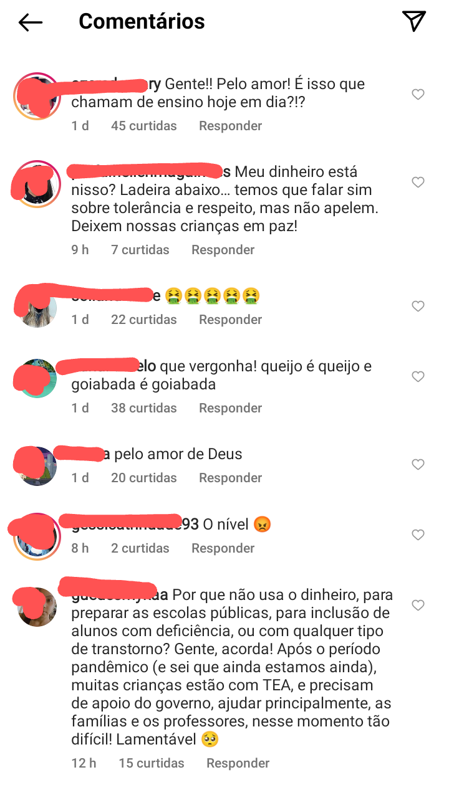View the 45 curtidas likes list
This screenshot has height=785, width=449.
[x=144, y=126]
